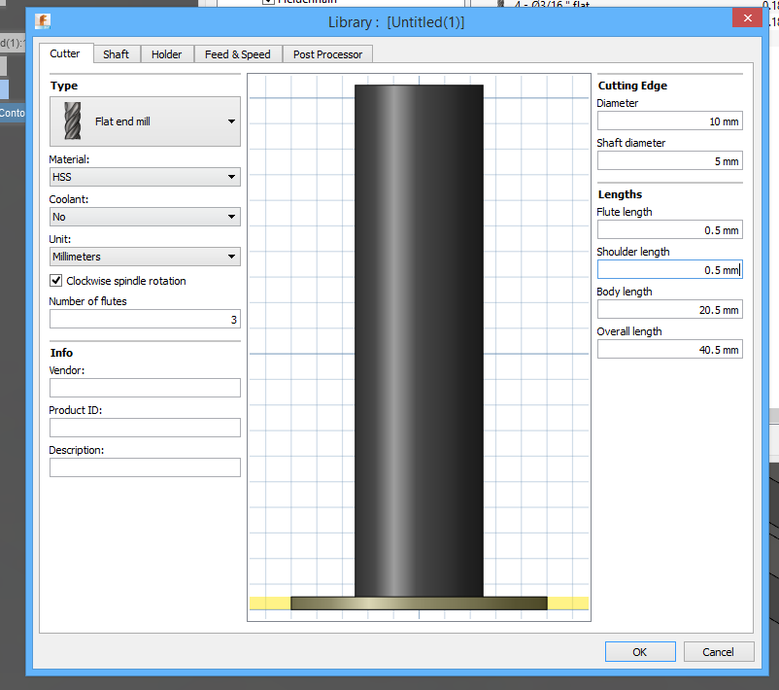Click the Vendor input field
The width and height of the screenshot is (779, 690).
coord(144,387)
